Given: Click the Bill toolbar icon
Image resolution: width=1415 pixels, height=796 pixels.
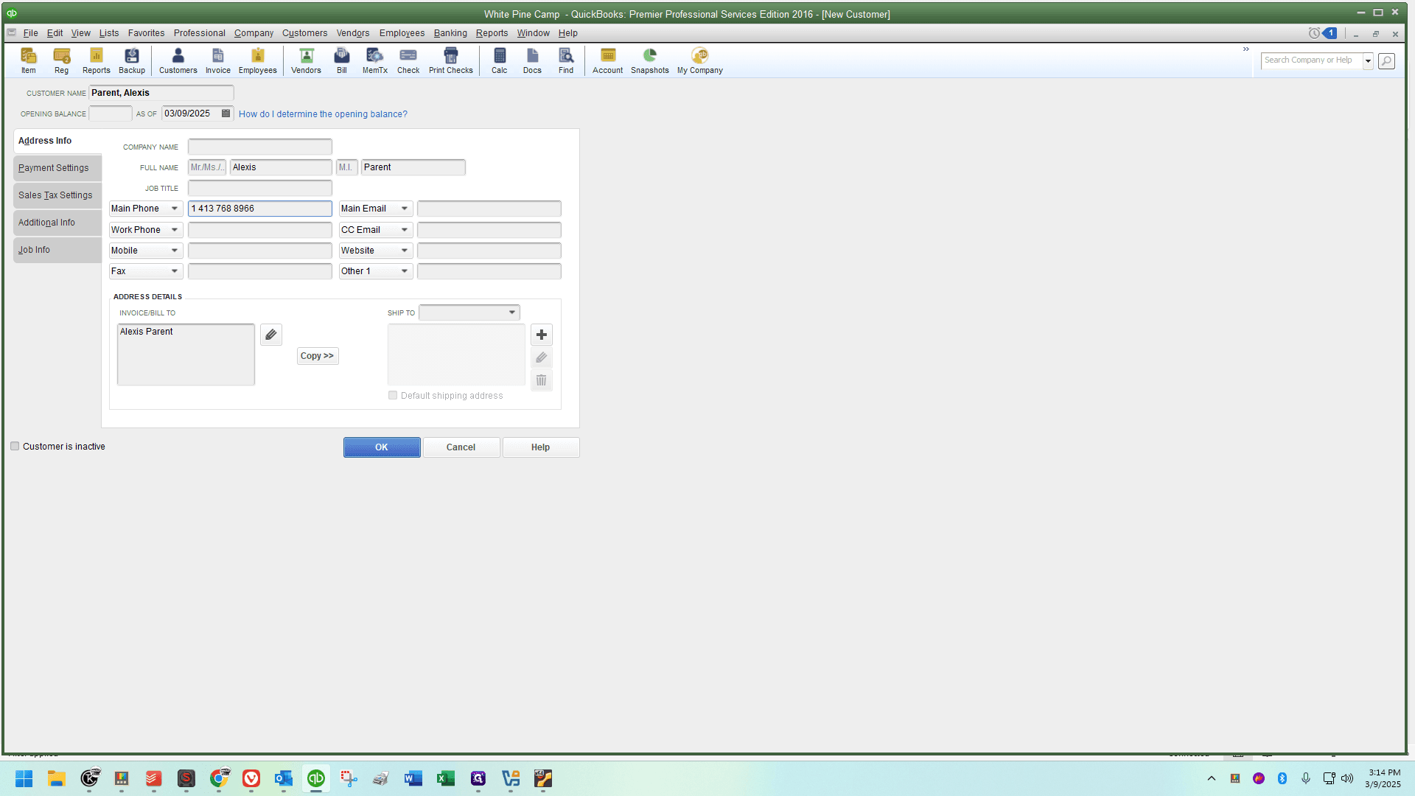Looking at the screenshot, I should tap(341, 60).
